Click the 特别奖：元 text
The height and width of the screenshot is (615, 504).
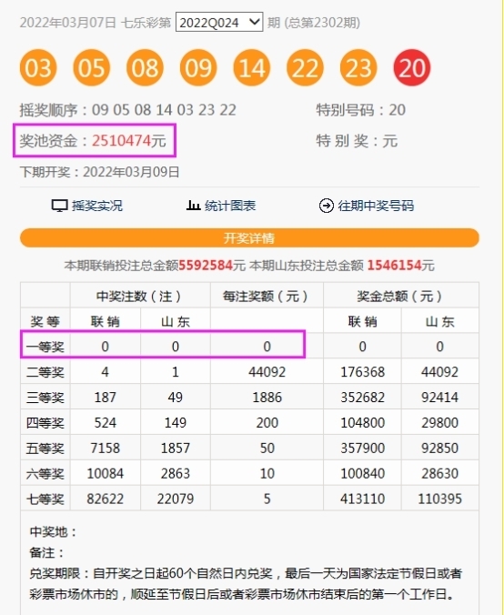click(x=357, y=140)
